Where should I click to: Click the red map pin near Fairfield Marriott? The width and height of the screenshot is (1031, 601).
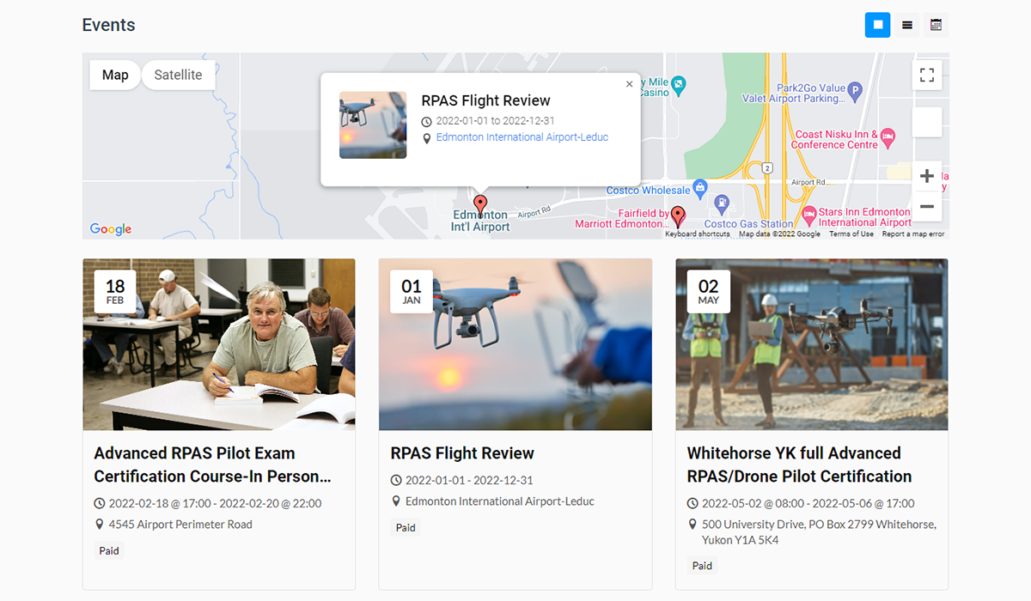click(678, 215)
